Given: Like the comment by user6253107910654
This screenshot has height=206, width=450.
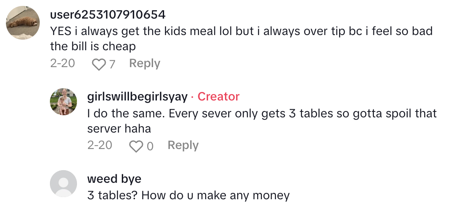Looking at the screenshot, I should coord(99,64).
